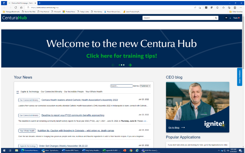Open Order Set Changes Weekly Newsletter 06.22.22
The height and width of the screenshot is (153, 245).
click(63, 146)
